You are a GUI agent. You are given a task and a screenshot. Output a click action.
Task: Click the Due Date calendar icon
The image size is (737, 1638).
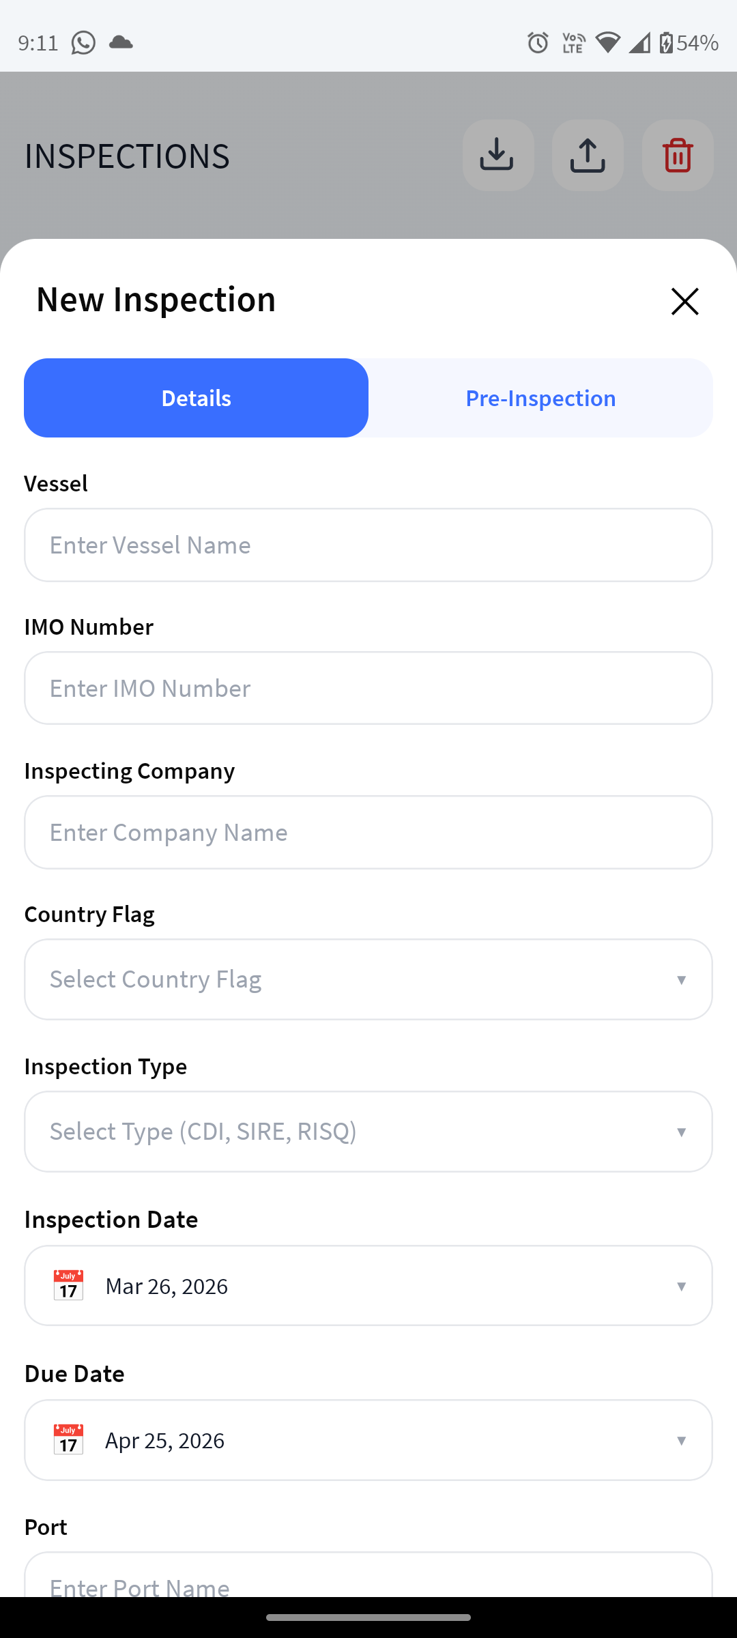pos(68,1440)
